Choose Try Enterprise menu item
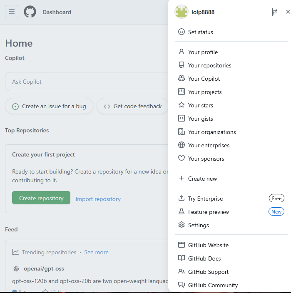 coord(205,199)
